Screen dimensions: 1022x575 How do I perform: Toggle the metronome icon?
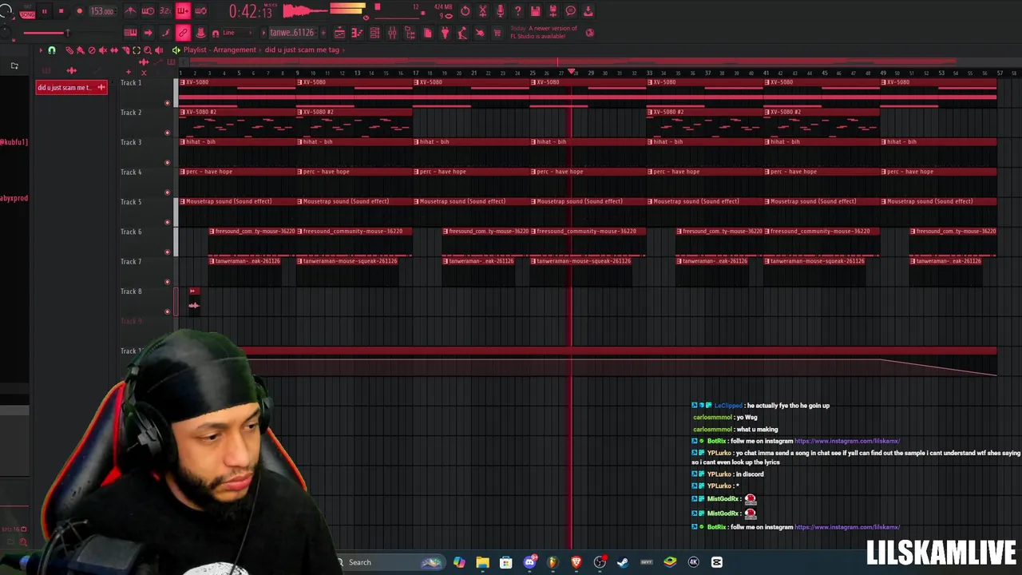(x=131, y=11)
